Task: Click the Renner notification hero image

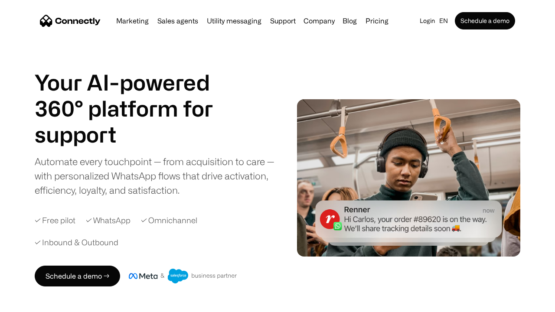Action: click(408, 152)
